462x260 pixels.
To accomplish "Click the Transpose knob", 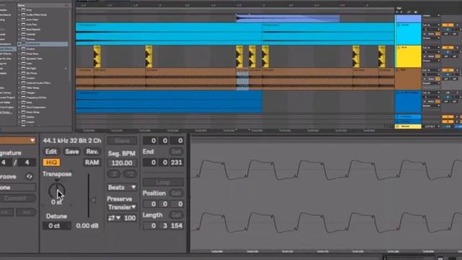I will click(56, 191).
